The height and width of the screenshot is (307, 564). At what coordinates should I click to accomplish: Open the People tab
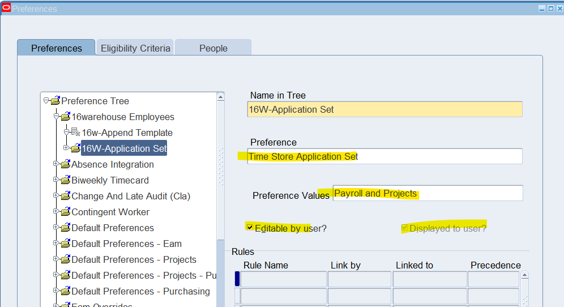pos(213,48)
